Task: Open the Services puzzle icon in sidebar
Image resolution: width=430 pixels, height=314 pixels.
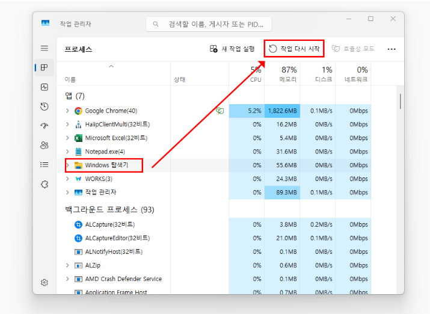Action: (44, 184)
